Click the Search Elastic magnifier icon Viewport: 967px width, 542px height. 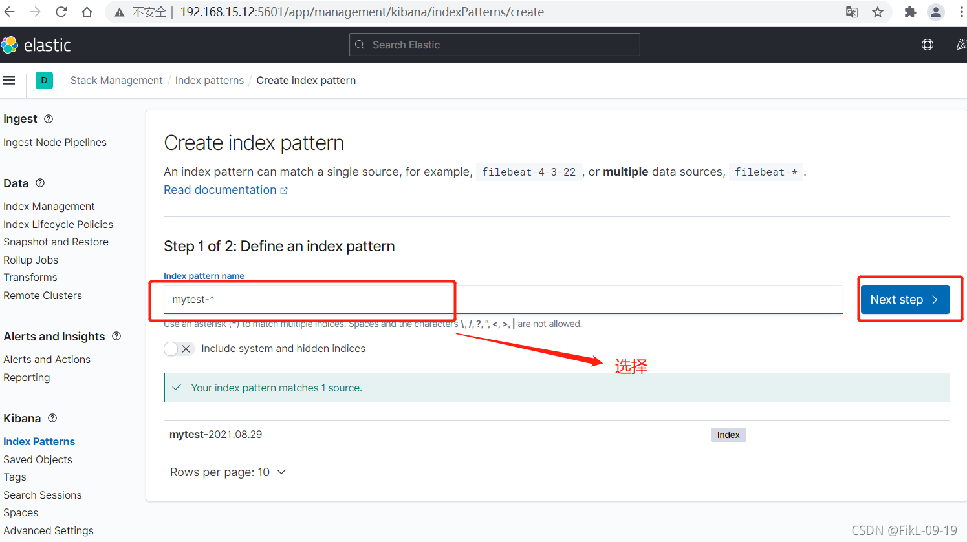click(360, 45)
